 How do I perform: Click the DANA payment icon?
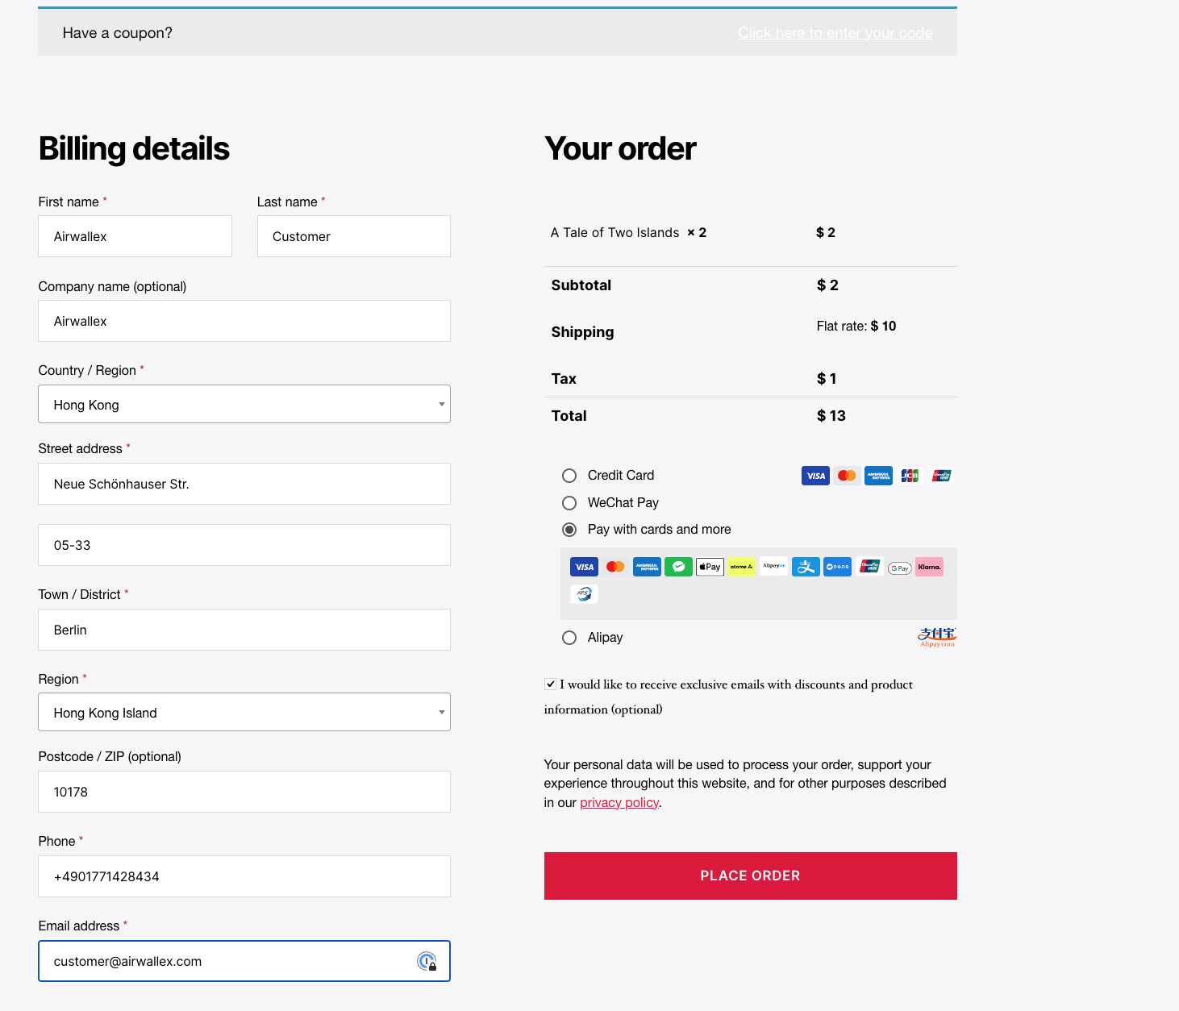pyautogui.click(x=837, y=567)
